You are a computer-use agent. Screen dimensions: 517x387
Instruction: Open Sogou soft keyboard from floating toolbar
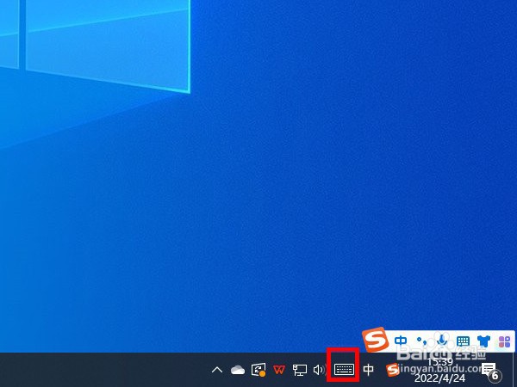coord(463,341)
